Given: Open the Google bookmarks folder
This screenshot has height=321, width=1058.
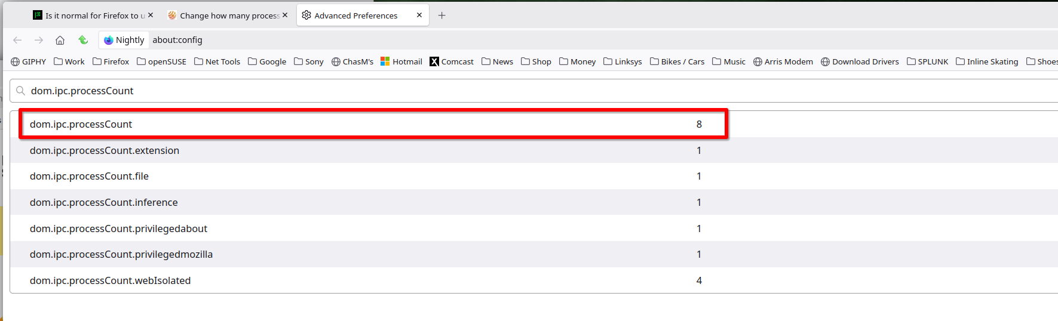Looking at the screenshot, I should click(267, 61).
